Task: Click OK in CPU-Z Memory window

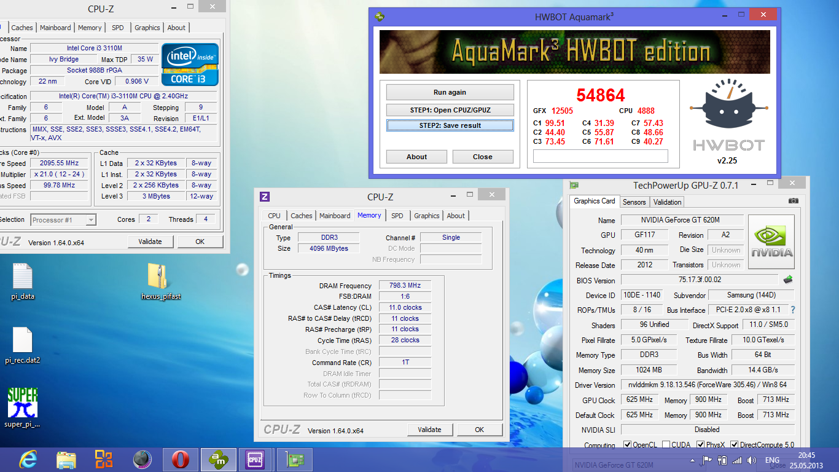Action: point(479,430)
